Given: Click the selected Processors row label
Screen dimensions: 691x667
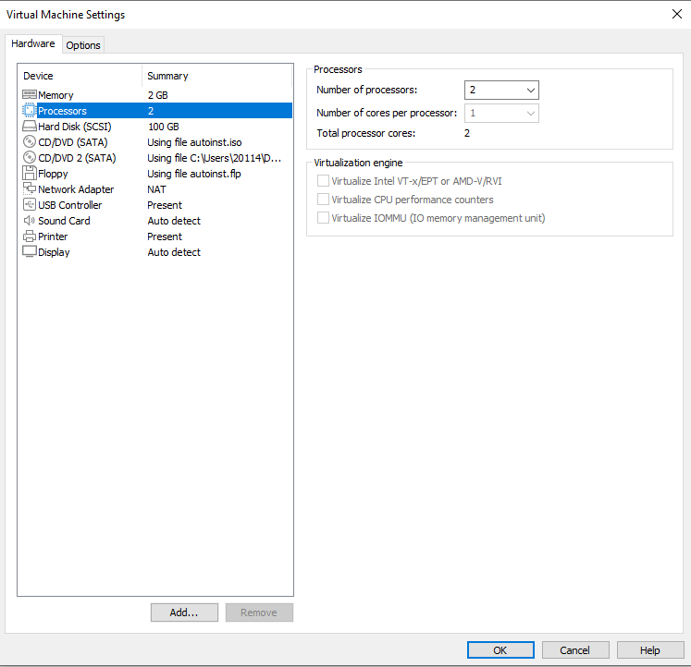Looking at the screenshot, I should (x=62, y=111).
